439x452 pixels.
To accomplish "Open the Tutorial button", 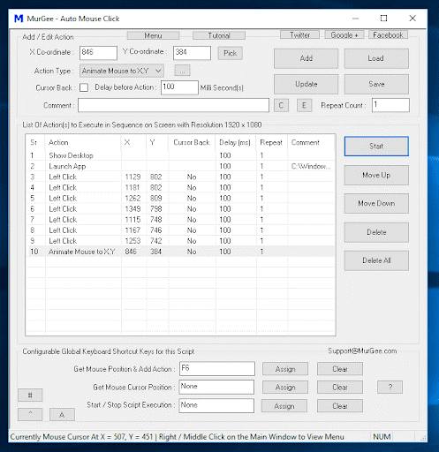I will click(219, 35).
